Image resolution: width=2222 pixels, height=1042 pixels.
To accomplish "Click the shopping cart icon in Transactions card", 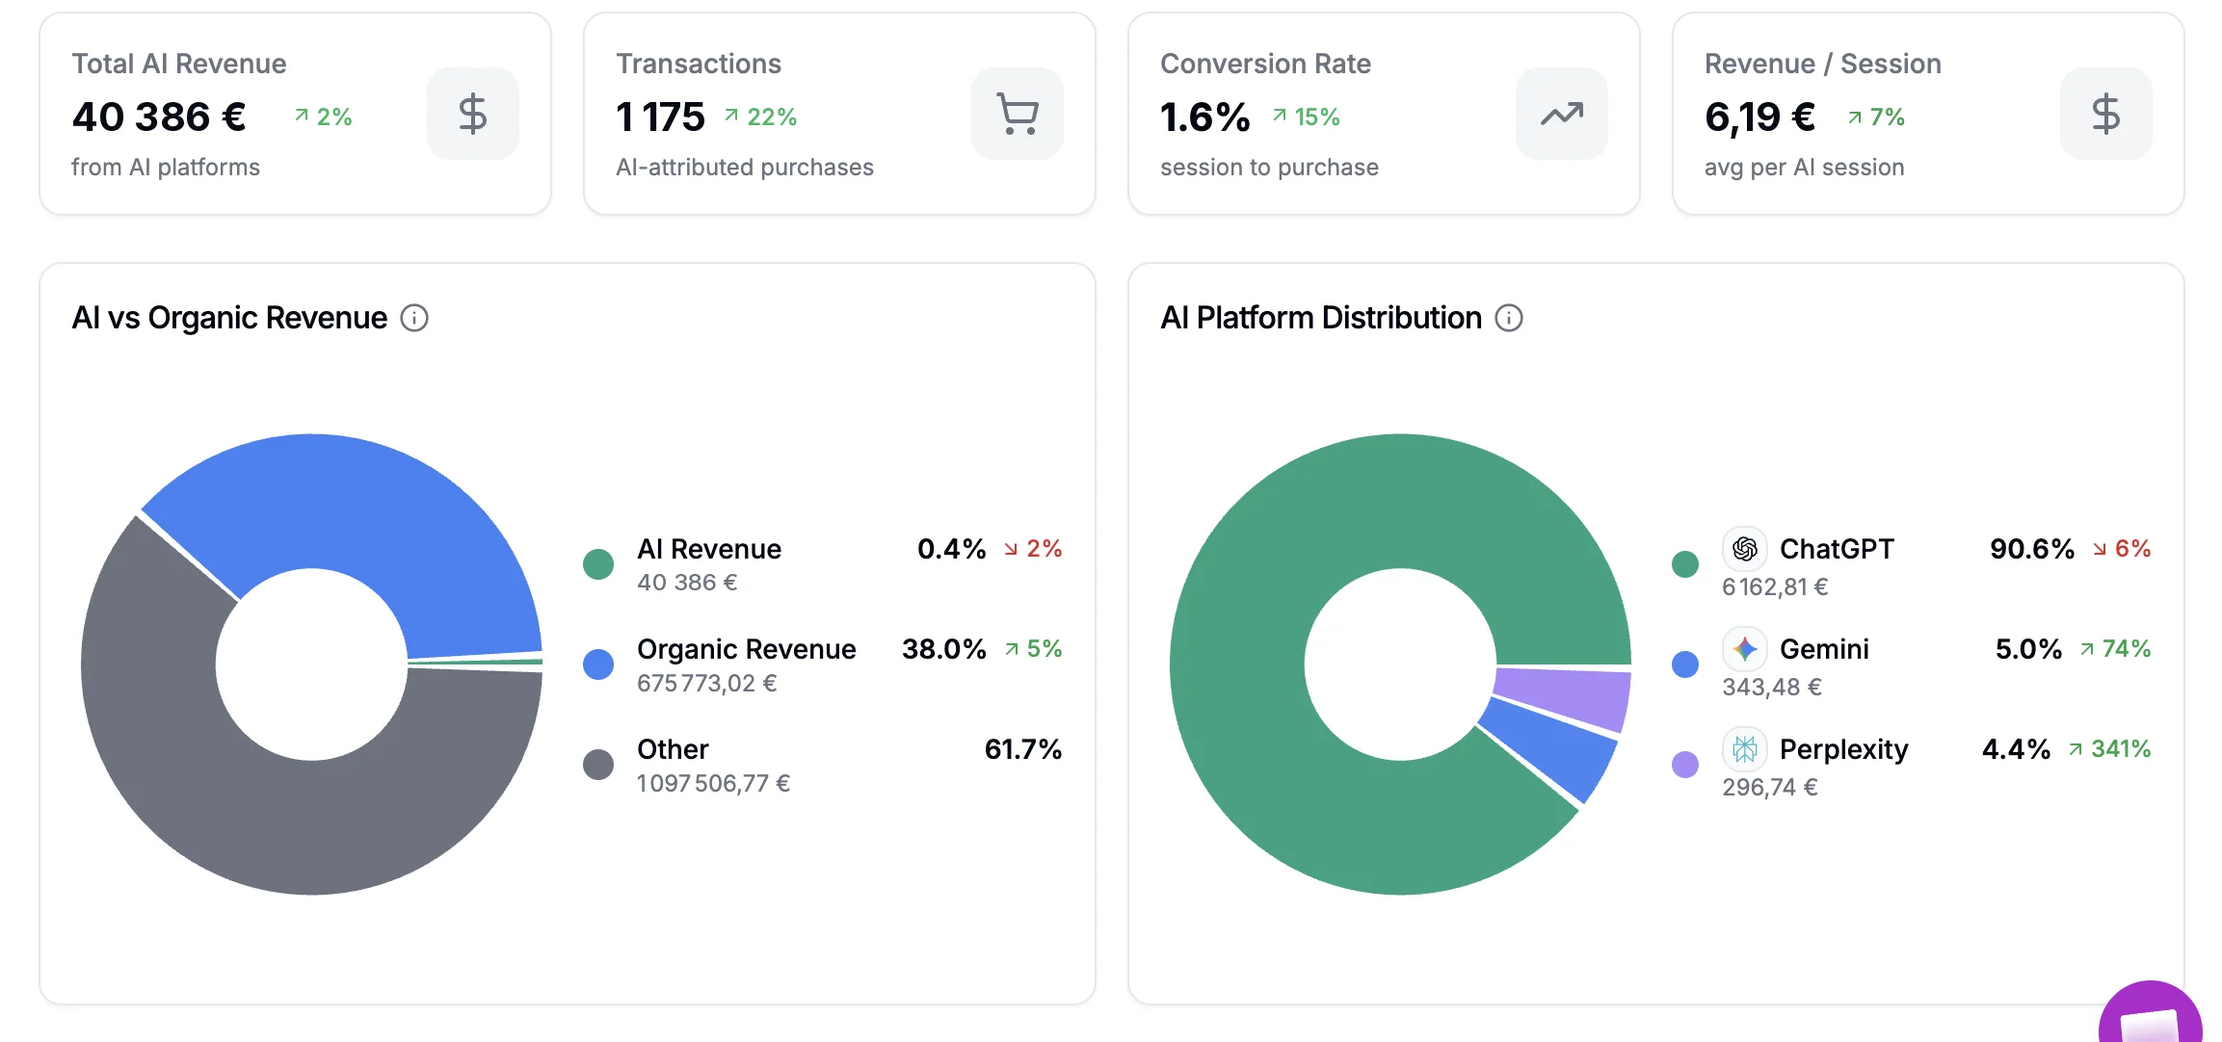I will tap(1017, 114).
